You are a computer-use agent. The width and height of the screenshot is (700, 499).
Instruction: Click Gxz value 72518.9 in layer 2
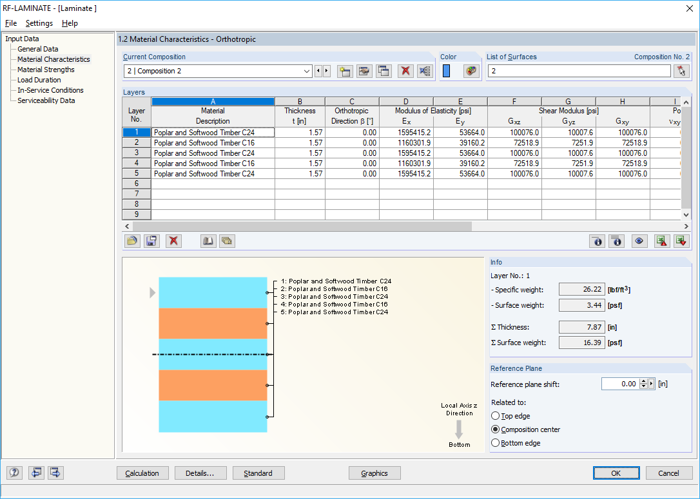[x=514, y=143]
